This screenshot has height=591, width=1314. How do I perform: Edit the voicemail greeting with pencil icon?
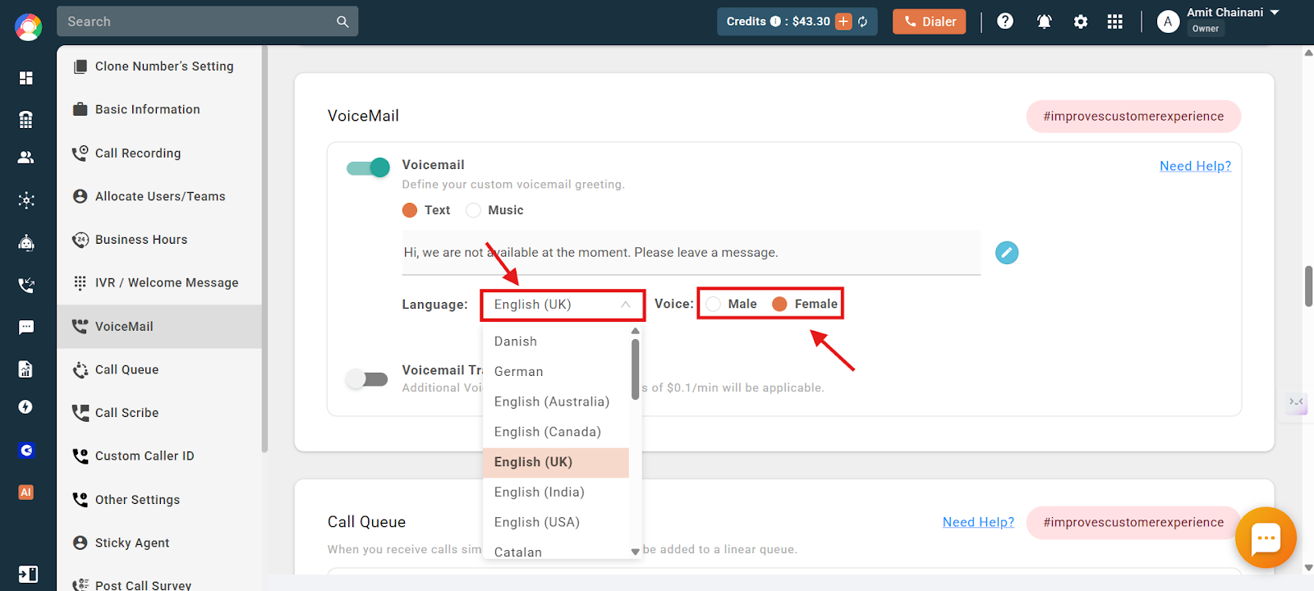click(x=1007, y=253)
